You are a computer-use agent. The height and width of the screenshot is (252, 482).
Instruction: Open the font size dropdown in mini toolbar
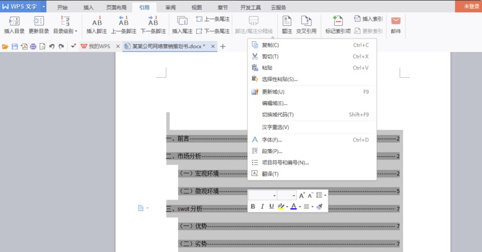293,196
